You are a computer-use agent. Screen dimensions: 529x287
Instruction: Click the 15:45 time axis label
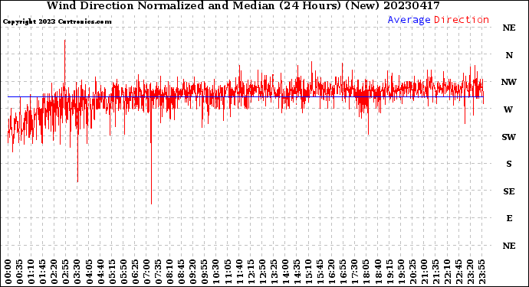pos(320,272)
